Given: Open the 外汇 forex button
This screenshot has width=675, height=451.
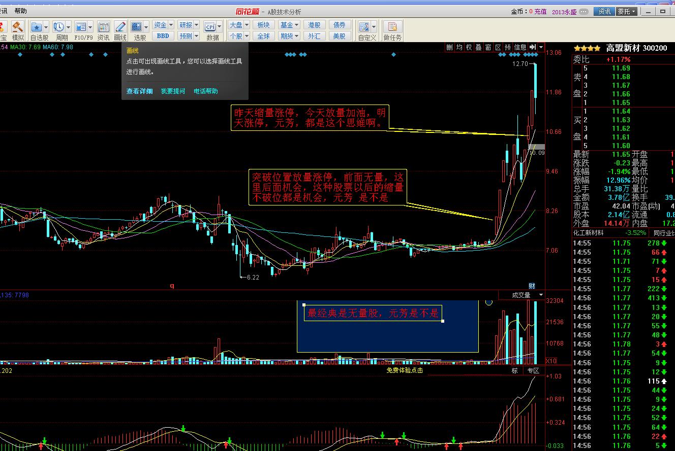Looking at the screenshot, I should tap(315, 36).
